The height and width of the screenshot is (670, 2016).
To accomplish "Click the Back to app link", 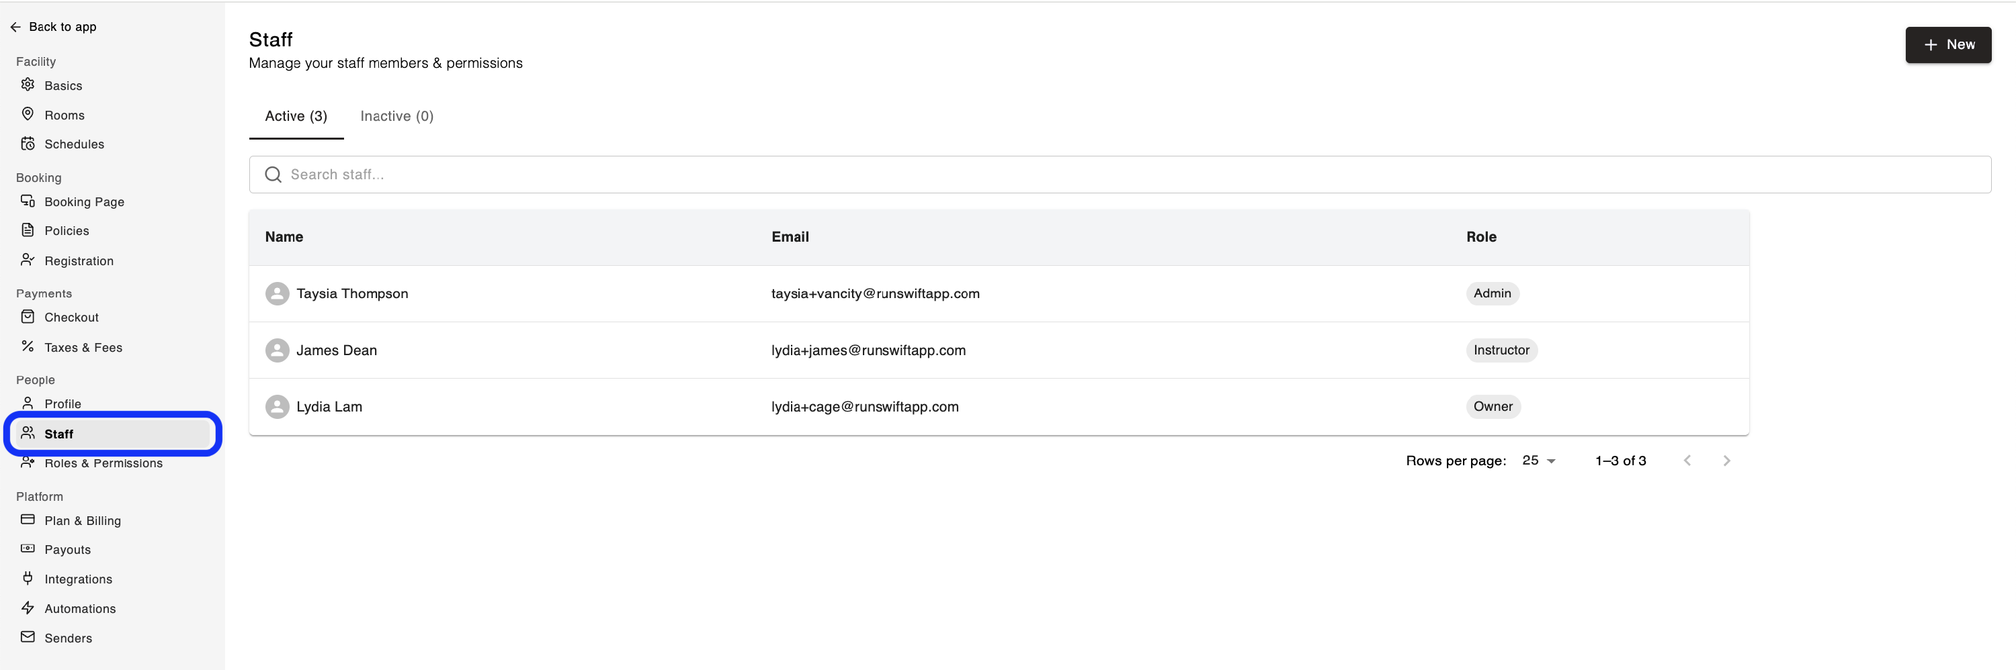I will (53, 27).
